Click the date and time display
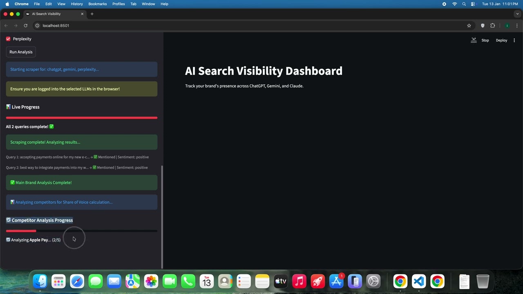This screenshot has height=294, width=523. tap(501, 4)
